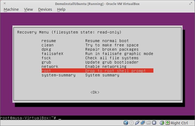Select the grub update entry

pyautogui.click(x=46, y=62)
